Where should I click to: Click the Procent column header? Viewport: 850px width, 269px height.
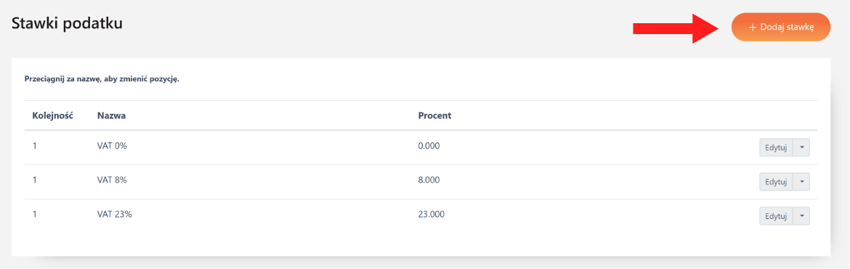pos(434,115)
